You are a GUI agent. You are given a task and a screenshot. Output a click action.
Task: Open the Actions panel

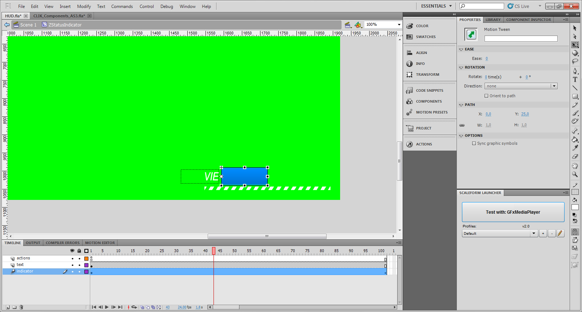(x=424, y=144)
